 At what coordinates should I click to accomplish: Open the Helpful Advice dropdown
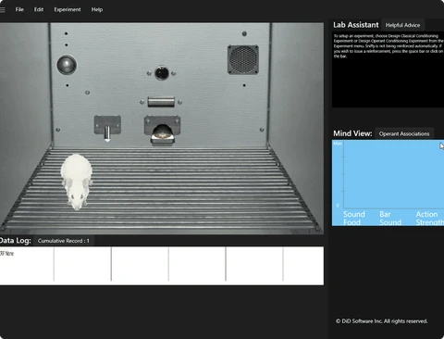coord(402,25)
